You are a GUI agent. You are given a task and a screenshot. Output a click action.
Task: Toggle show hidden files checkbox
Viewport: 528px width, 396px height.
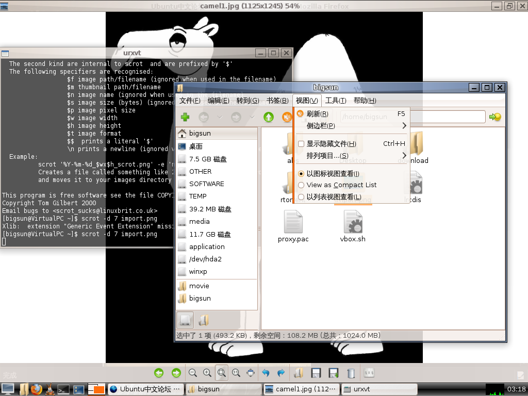(301, 144)
